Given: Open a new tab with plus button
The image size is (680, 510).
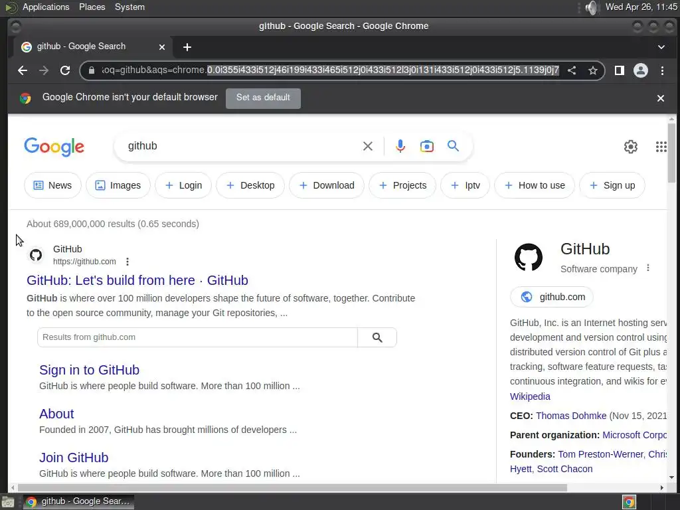Looking at the screenshot, I should pos(187,47).
